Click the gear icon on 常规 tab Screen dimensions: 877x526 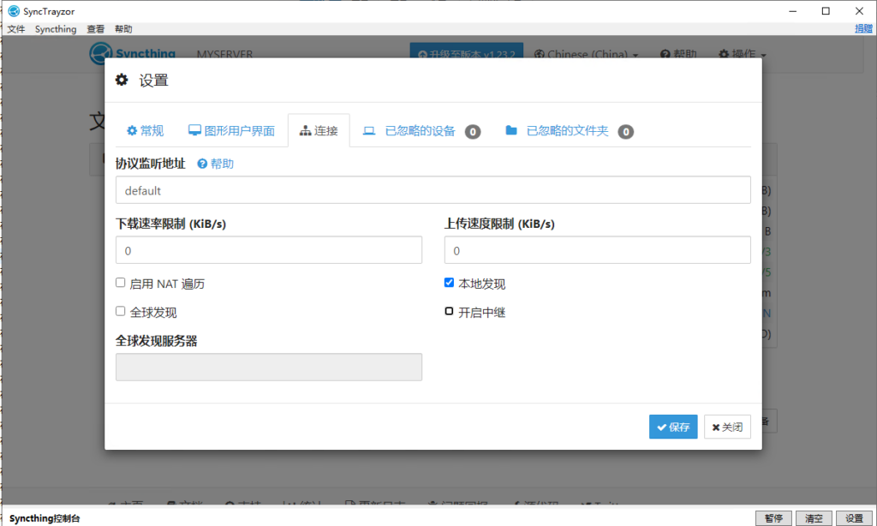tap(132, 131)
